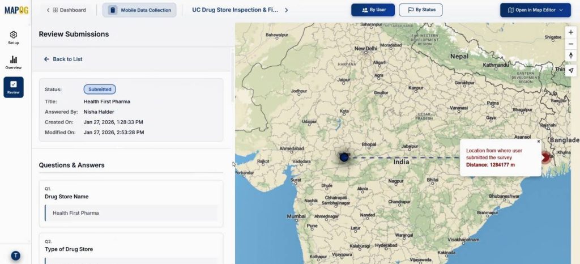
Task: Click Ahmedabad label on map
Action: click(292, 148)
